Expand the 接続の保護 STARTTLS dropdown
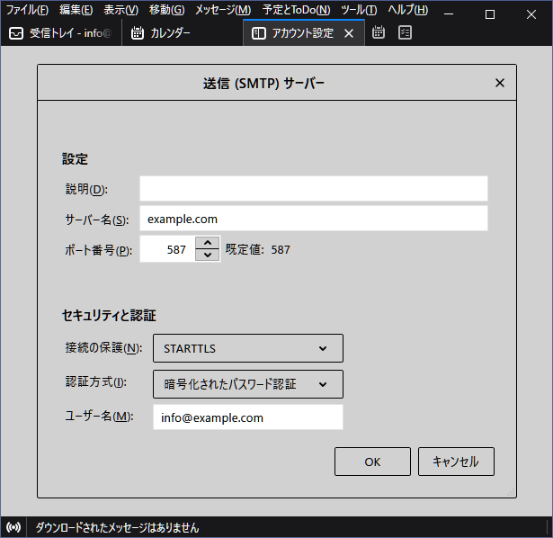 pos(247,348)
